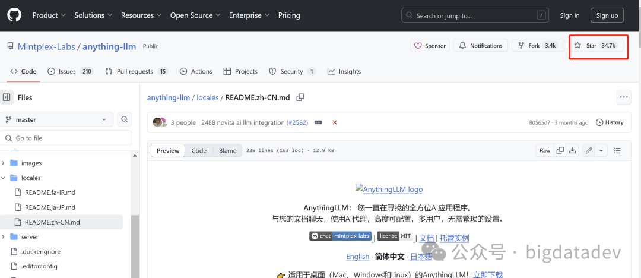The width and height of the screenshot is (641, 278).
Task: Expand the commit message ellipsis
Action: point(319,122)
